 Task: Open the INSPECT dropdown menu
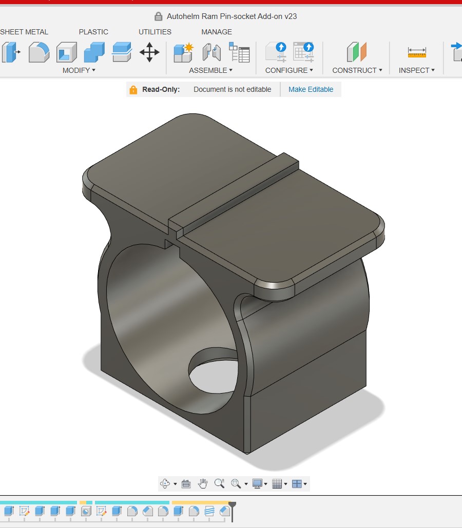416,70
